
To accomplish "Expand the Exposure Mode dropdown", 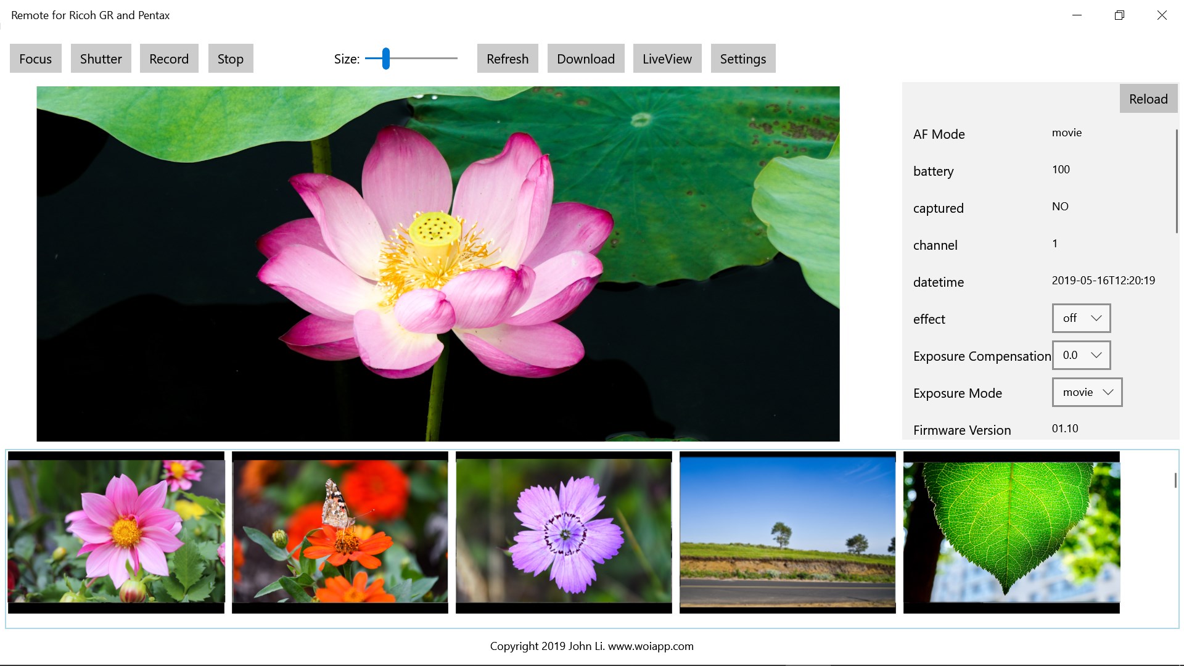I will [1087, 392].
